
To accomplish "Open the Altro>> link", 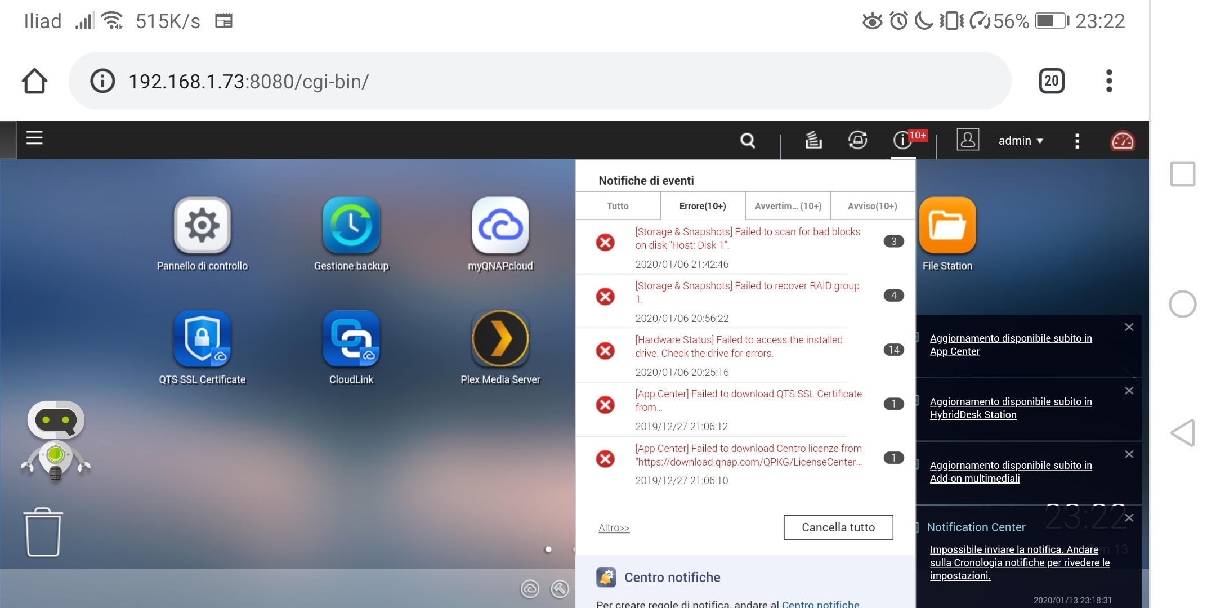I will (x=614, y=528).
